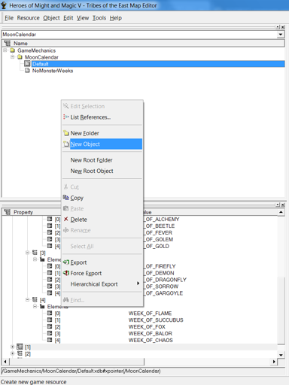Click the green Export arrow icon
This screenshot has height=385, width=289.
[66, 262]
